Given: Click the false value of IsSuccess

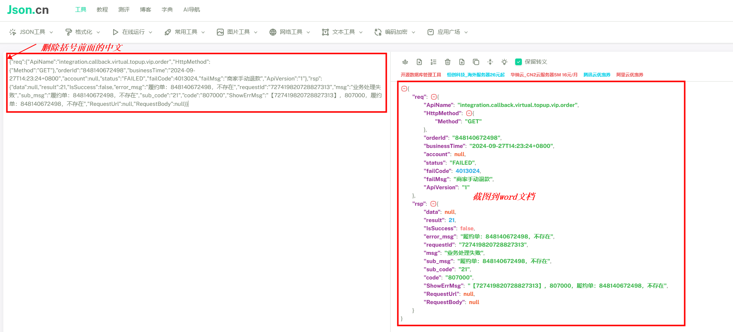Looking at the screenshot, I should click(467, 228).
